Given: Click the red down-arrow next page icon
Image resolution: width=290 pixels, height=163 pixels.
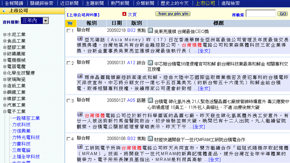Looking at the screenshot, I should coord(124,14).
